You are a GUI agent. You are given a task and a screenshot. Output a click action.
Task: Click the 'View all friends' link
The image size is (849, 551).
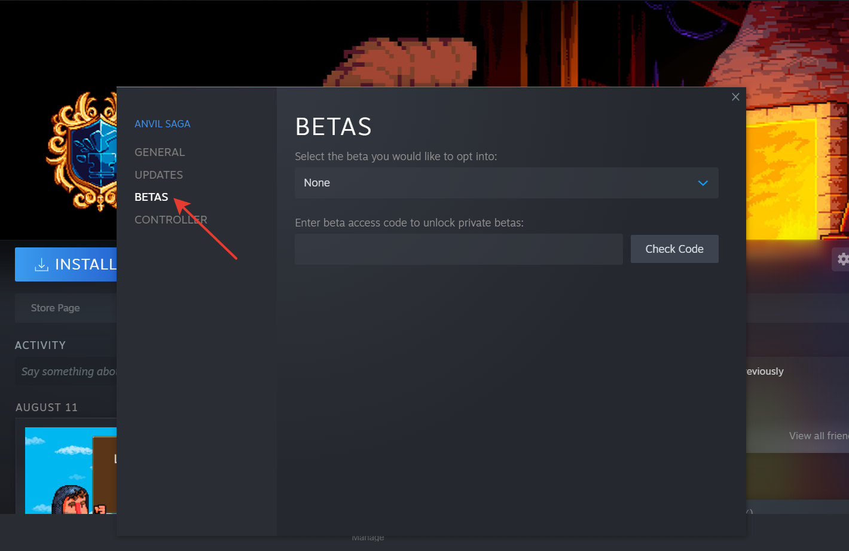point(819,436)
